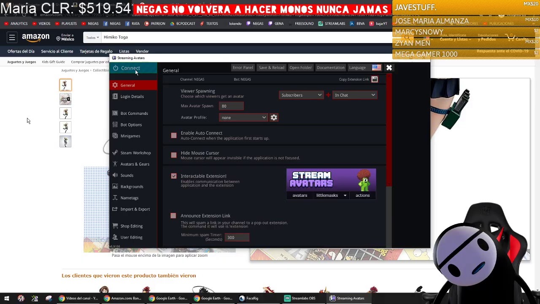Viewport: 540px width, 304px height.
Task: Click actions on the extension preview
Action: click(362, 195)
